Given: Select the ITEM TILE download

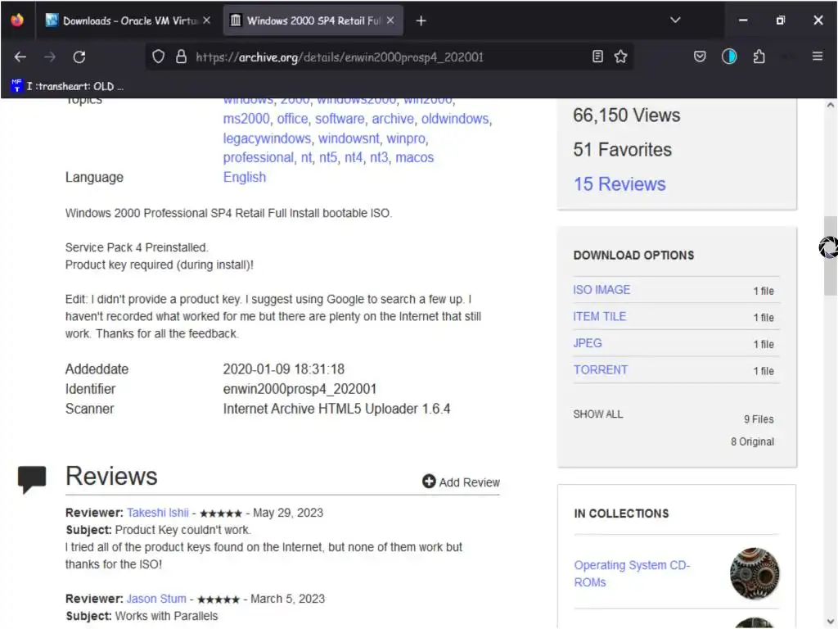Looking at the screenshot, I should pos(600,317).
